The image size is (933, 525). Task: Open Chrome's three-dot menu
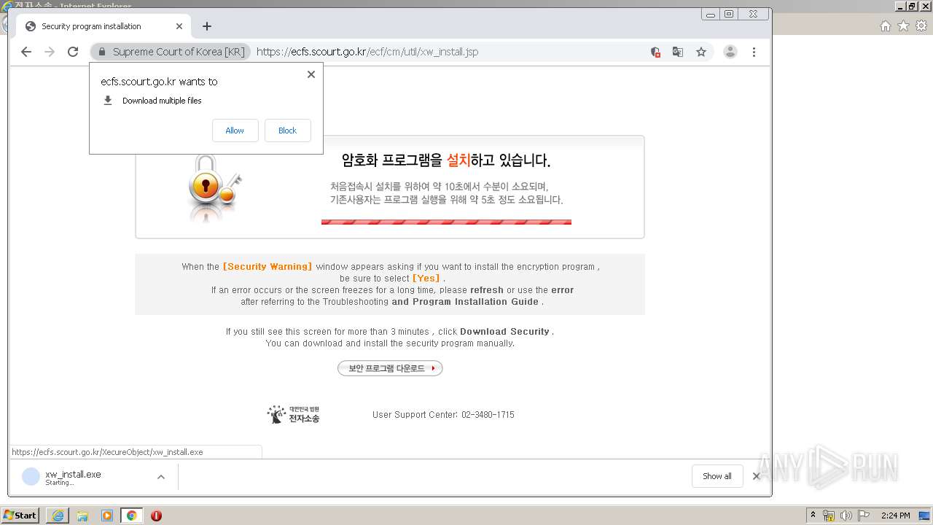click(x=754, y=52)
